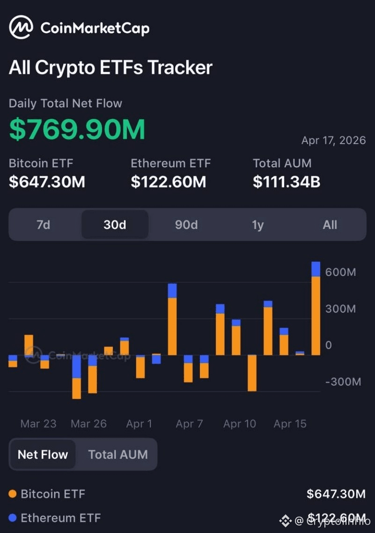Click the All Crypto ETFs Tracker heading
The width and height of the screenshot is (375, 533).
coord(110,68)
